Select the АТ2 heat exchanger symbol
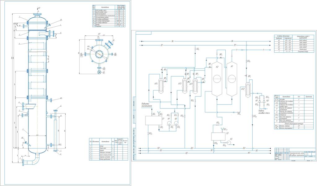The width and height of the screenshot is (317, 186). pos(248,90)
